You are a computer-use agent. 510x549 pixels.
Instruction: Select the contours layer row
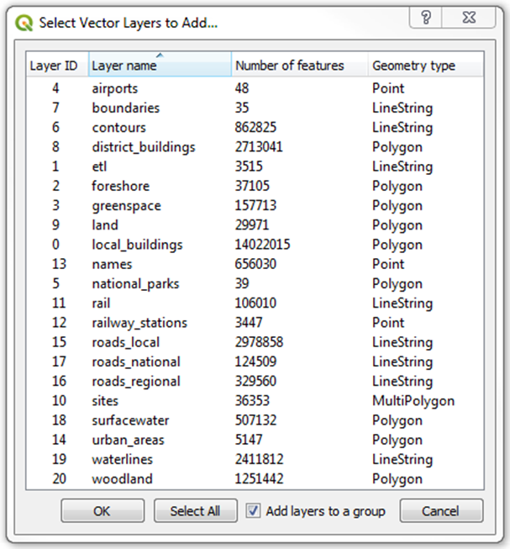click(x=255, y=128)
